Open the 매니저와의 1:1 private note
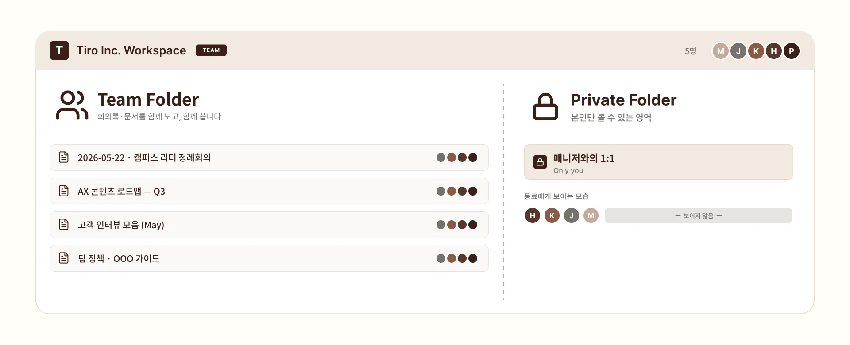Image resolution: width=850 pixels, height=345 pixels. click(x=659, y=162)
